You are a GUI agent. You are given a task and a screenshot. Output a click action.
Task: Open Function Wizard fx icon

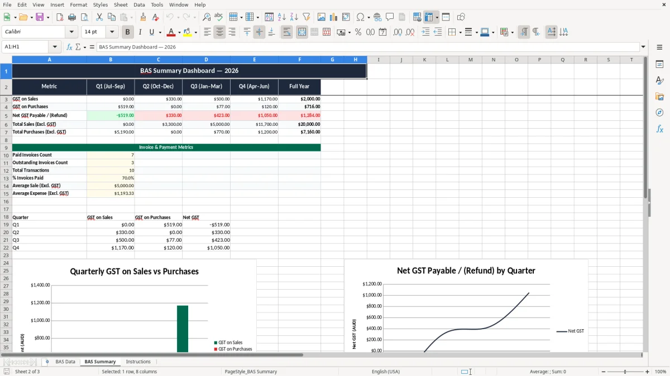click(69, 47)
